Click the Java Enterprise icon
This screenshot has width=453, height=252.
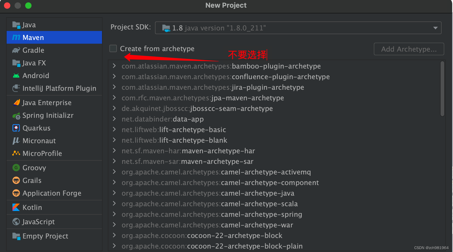(16, 103)
